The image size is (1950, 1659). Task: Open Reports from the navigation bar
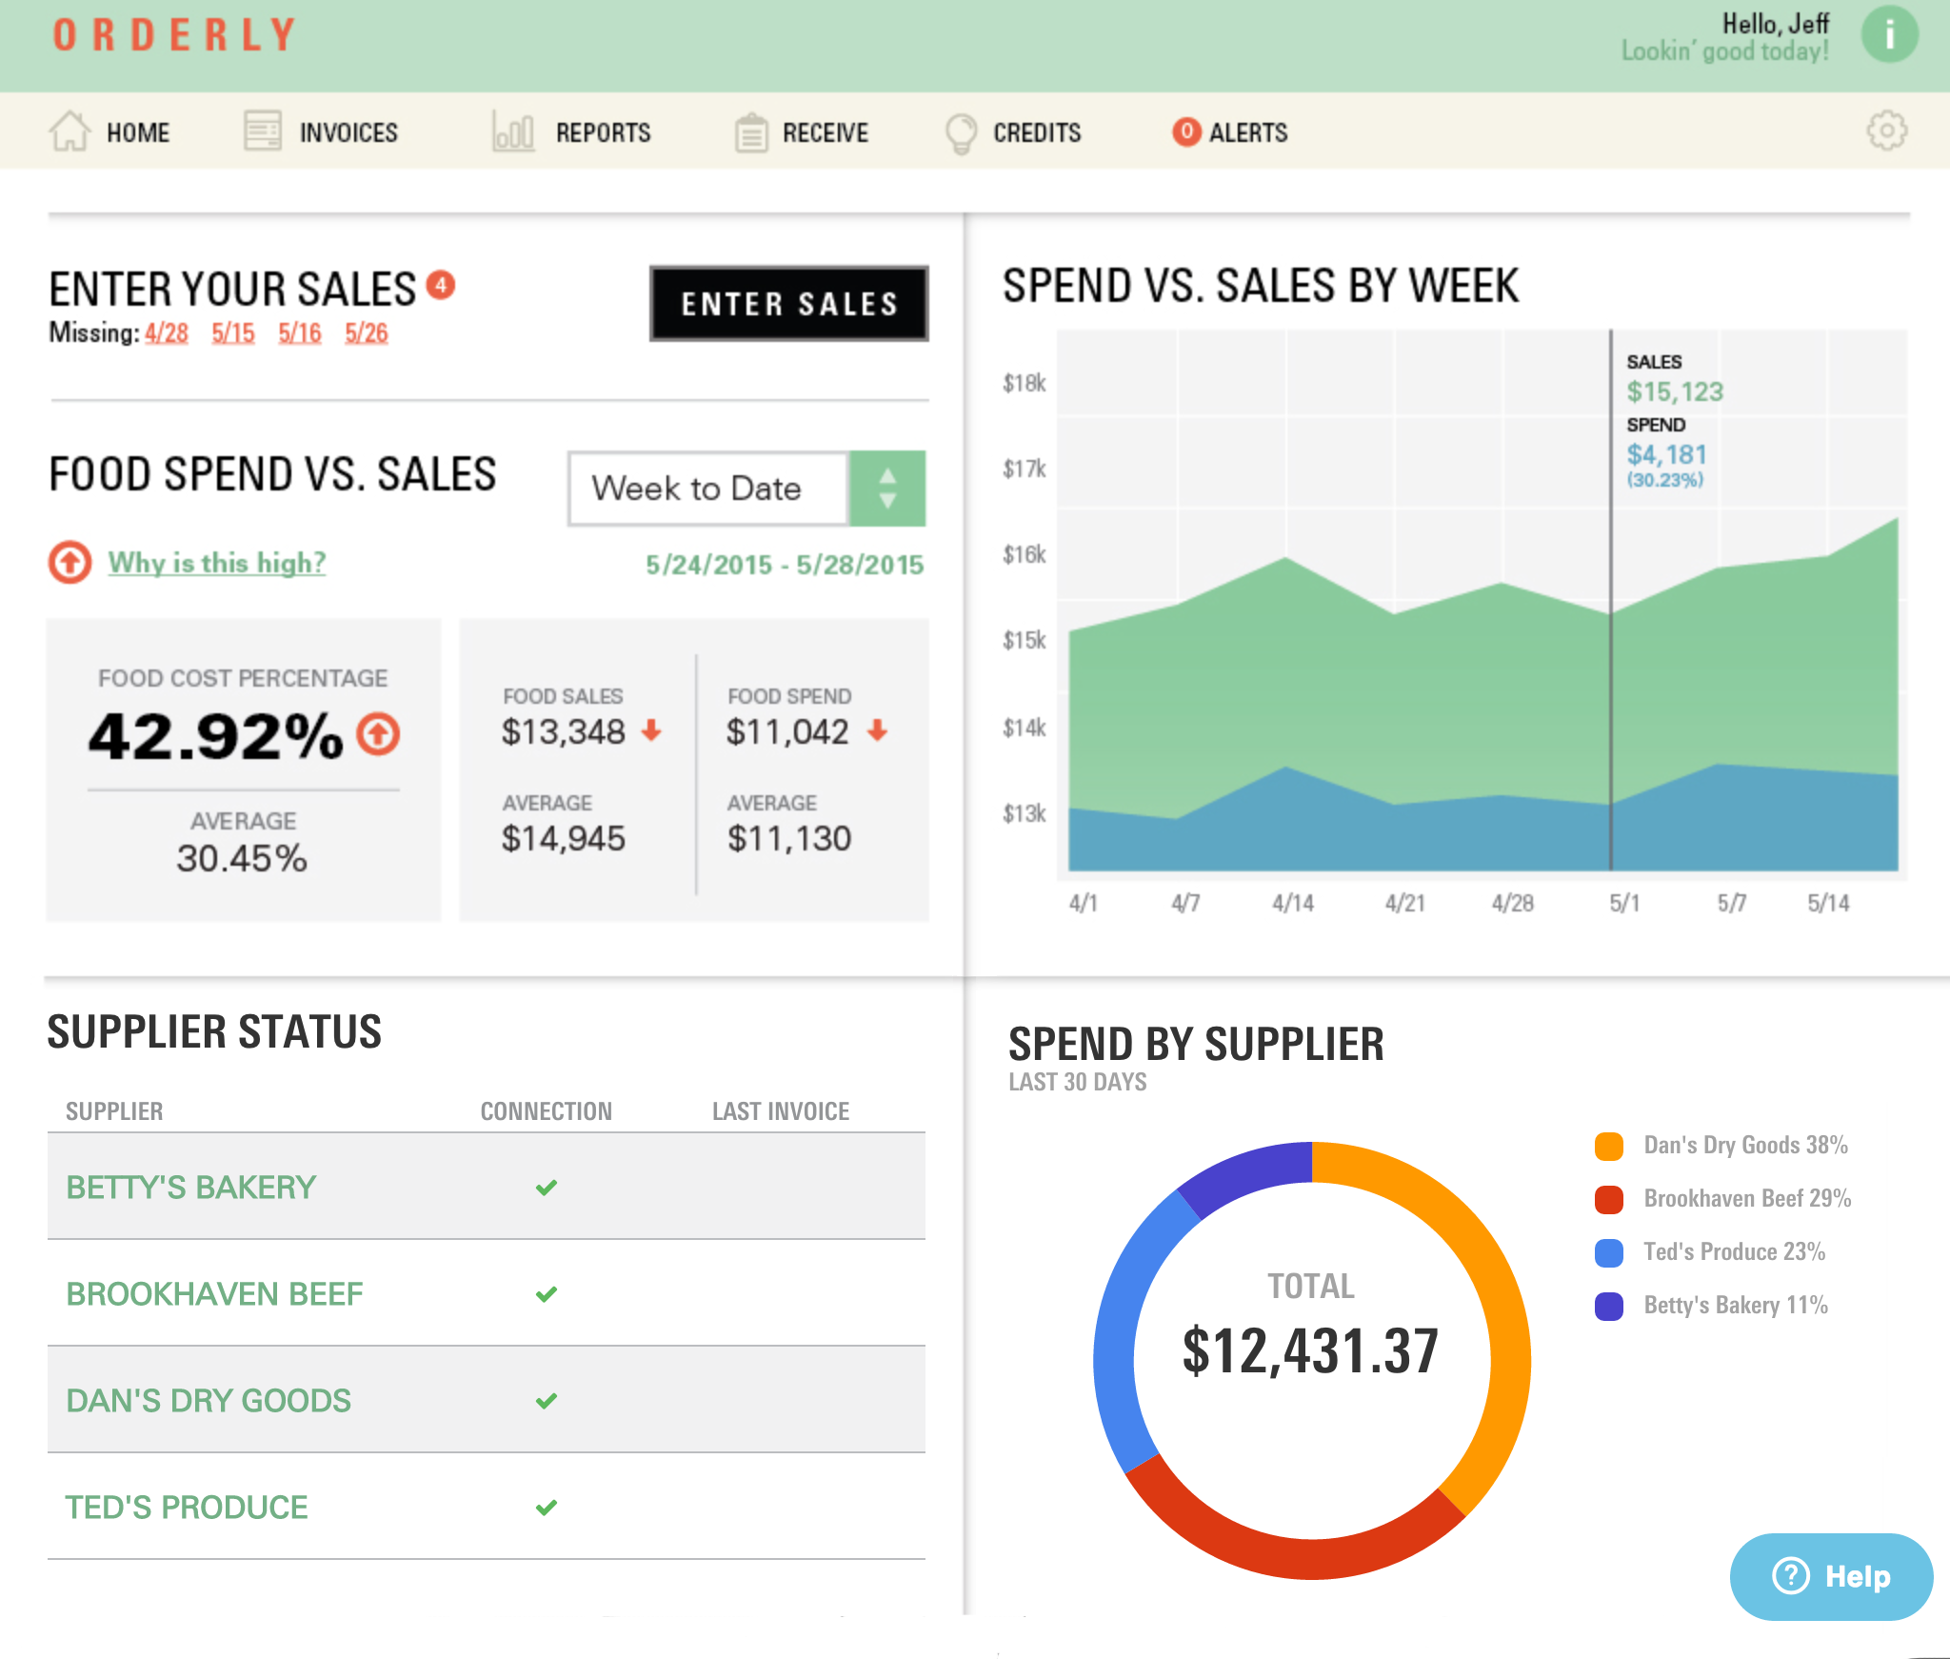point(510,131)
